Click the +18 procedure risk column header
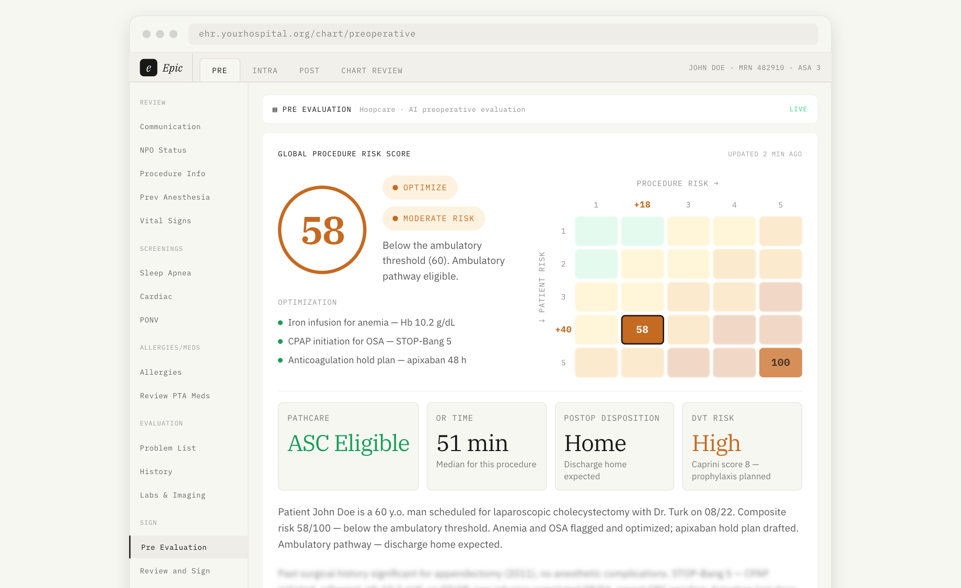Viewport: 961px width, 588px height. 642,205
